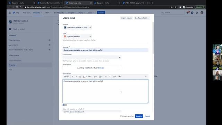Click the blue Create button in dialog
222x125 pixels.
[139, 116]
